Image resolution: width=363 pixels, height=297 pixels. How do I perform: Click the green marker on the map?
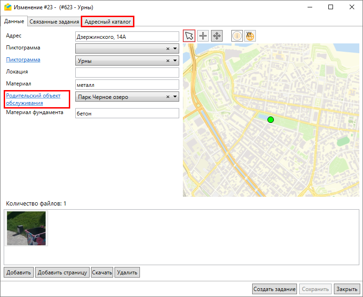271,120
